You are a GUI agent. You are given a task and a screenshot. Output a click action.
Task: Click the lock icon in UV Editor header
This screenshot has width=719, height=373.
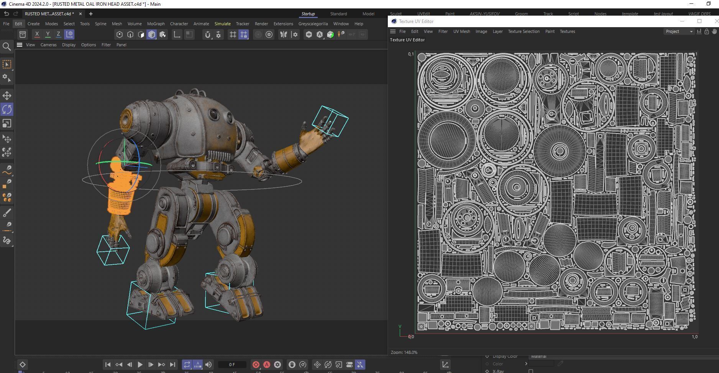(707, 31)
